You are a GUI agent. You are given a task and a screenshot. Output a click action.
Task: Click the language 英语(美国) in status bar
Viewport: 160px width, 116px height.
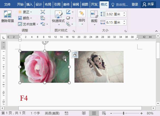52,113
